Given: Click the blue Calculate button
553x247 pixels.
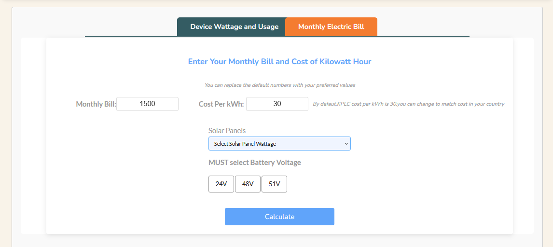Looking at the screenshot, I should (279, 217).
